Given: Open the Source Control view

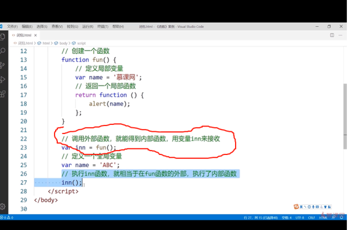Looking at the screenshot, I should [3, 65].
